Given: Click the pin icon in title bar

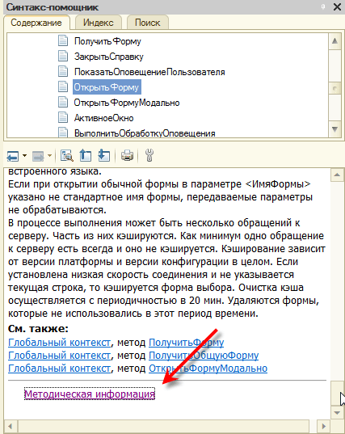Looking at the screenshot, I should (x=323, y=6).
